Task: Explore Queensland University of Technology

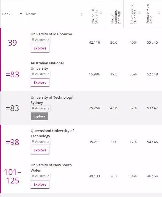Action: tap(40, 150)
